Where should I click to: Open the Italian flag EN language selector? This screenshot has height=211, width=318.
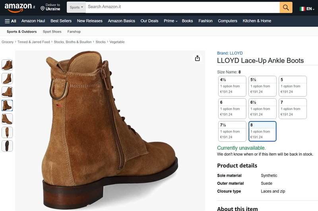coord(306,9)
